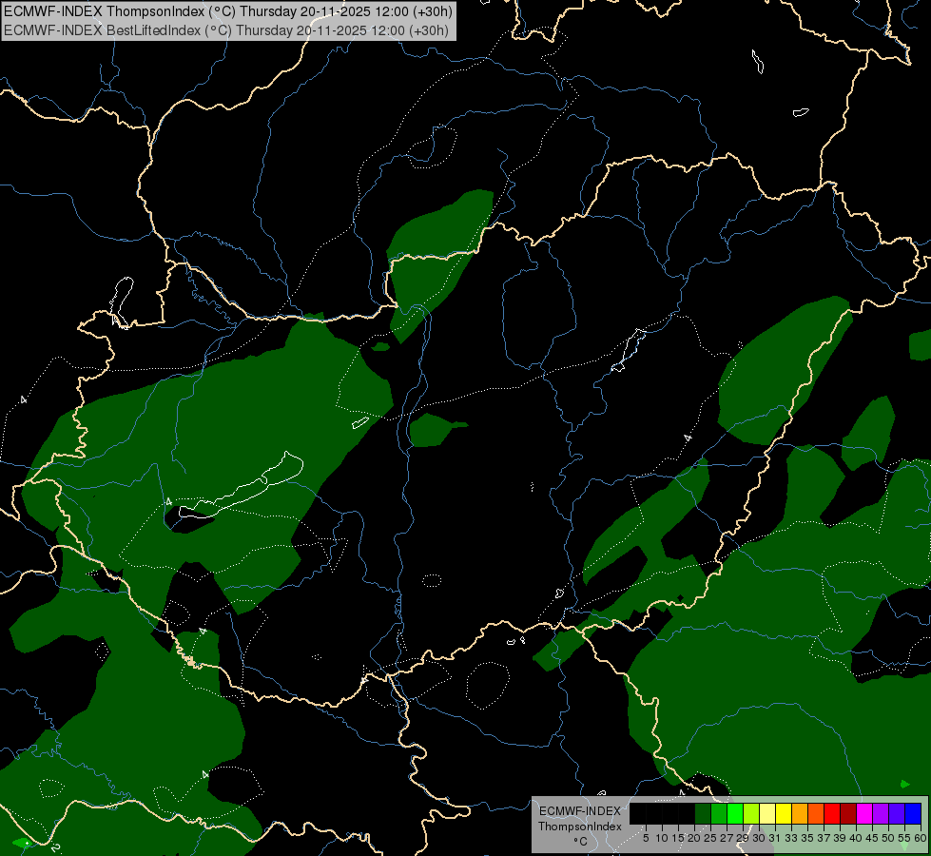Click the ThompsonIndex title line at top
Viewport: 931px width, 856px height.
[x=228, y=11]
